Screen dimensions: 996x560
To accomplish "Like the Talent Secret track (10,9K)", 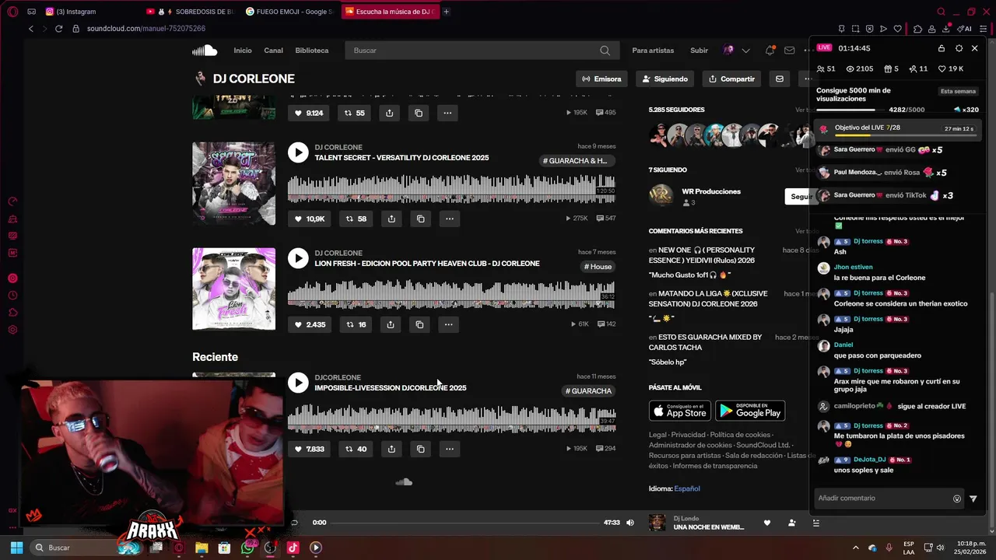I will point(309,219).
